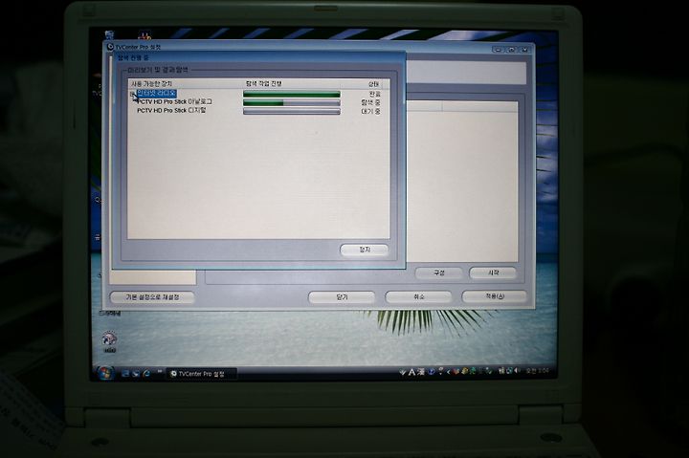This screenshot has width=689, height=458.
Task: Maximize the TVCenter Pro settings window
Action: [x=511, y=50]
